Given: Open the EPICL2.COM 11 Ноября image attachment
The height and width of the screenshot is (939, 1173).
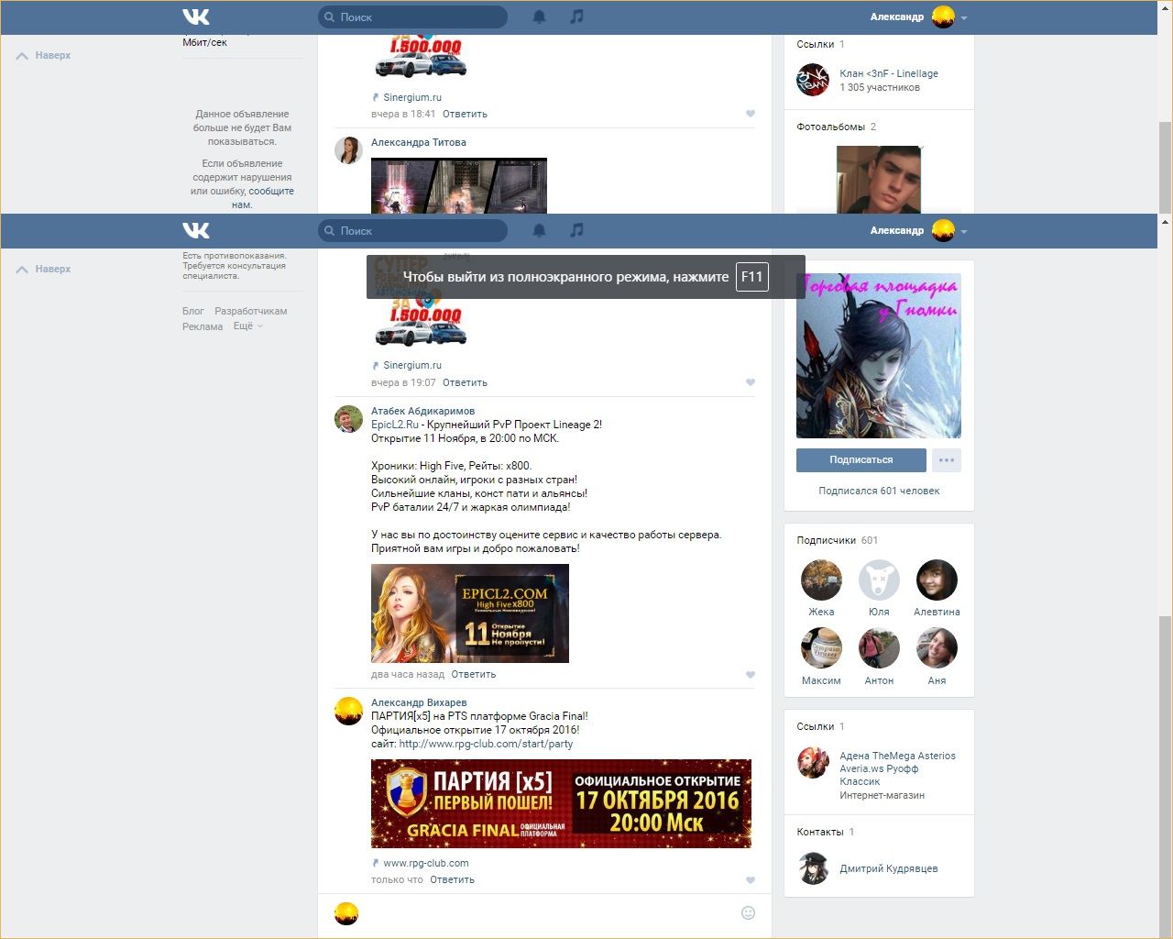Looking at the screenshot, I should click(470, 613).
